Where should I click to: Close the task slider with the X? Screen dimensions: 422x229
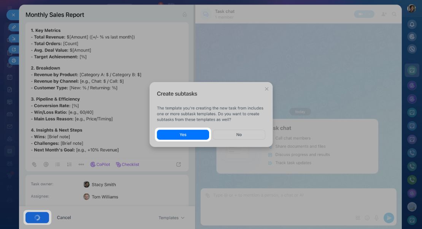point(13,15)
